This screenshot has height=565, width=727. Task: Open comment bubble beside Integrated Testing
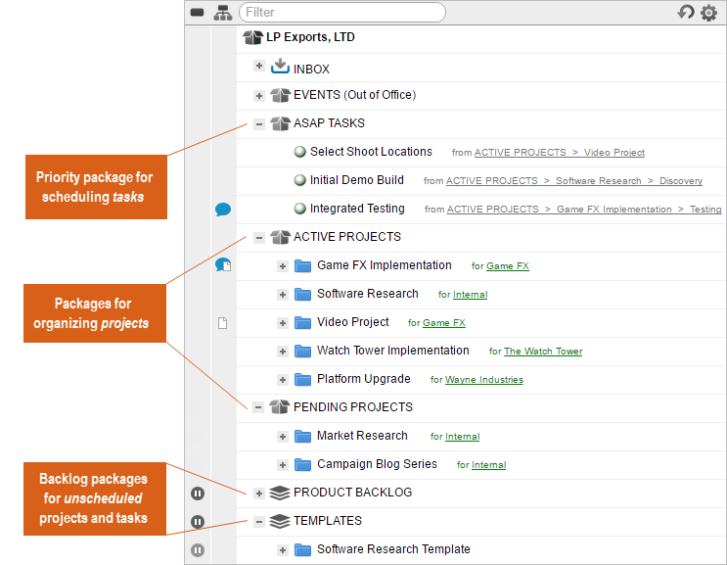tap(223, 209)
